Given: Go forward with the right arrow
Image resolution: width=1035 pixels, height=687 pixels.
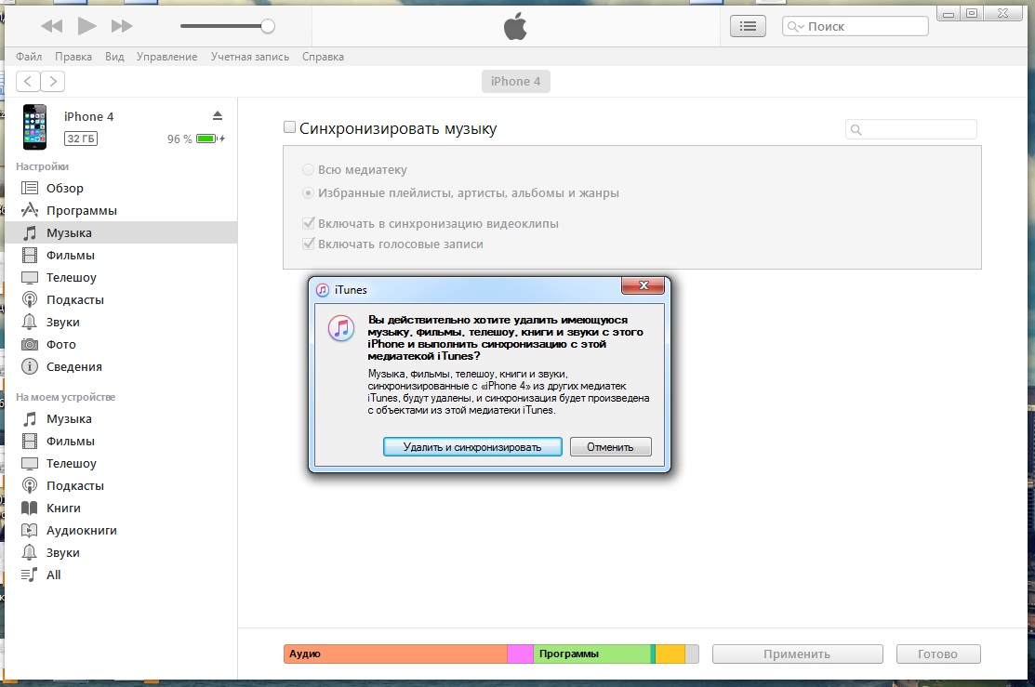Looking at the screenshot, I should click(53, 81).
